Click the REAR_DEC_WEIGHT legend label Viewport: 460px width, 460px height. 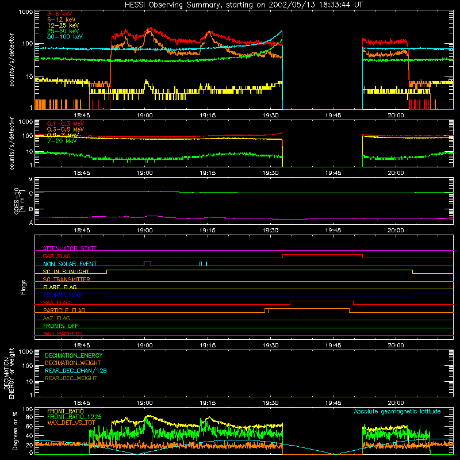[x=71, y=378]
